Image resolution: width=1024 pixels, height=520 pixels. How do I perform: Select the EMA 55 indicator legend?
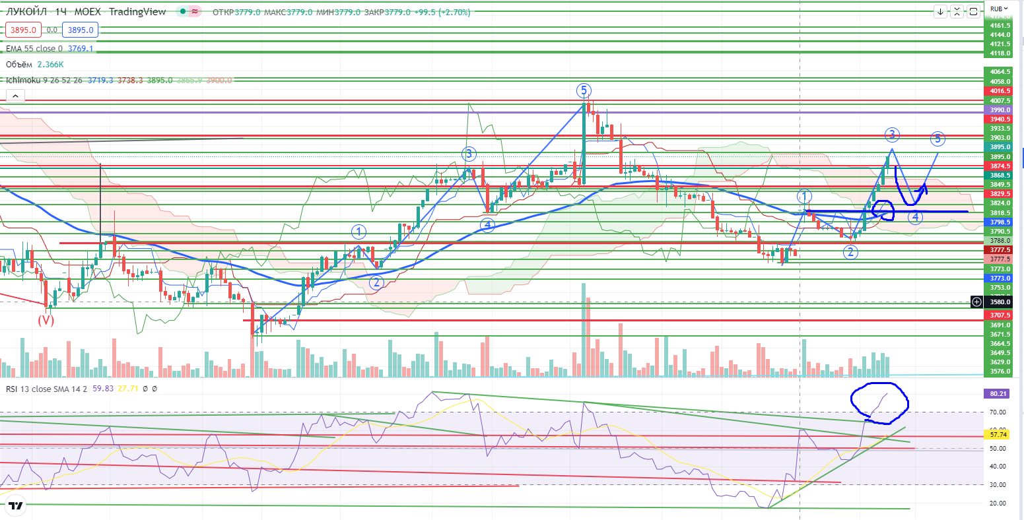33,48
